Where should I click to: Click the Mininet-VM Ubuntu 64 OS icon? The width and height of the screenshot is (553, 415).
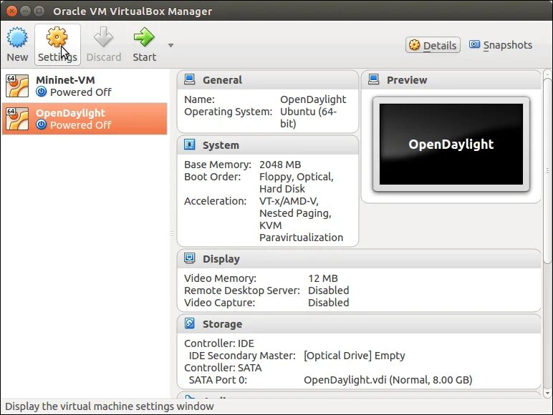(17, 86)
